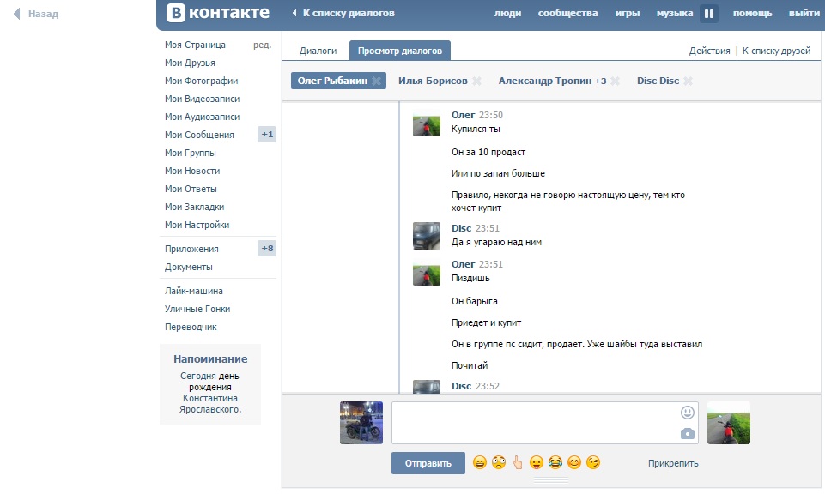The height and width of the screenshot is (494, 825).
Task: Open Переводчик app
Action: [x=191, y=327]
